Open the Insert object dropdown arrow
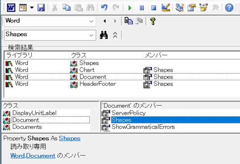This screenshot has height=164, width=240. (32, 7)
